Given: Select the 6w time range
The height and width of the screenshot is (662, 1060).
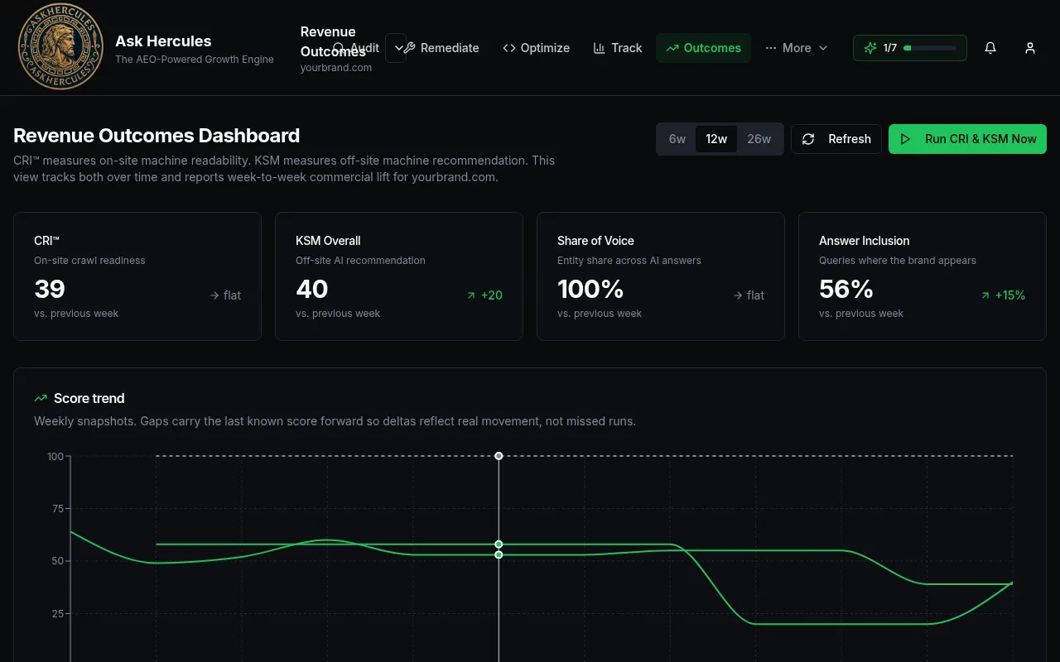Looking at the screenshot, I should 677,139.
